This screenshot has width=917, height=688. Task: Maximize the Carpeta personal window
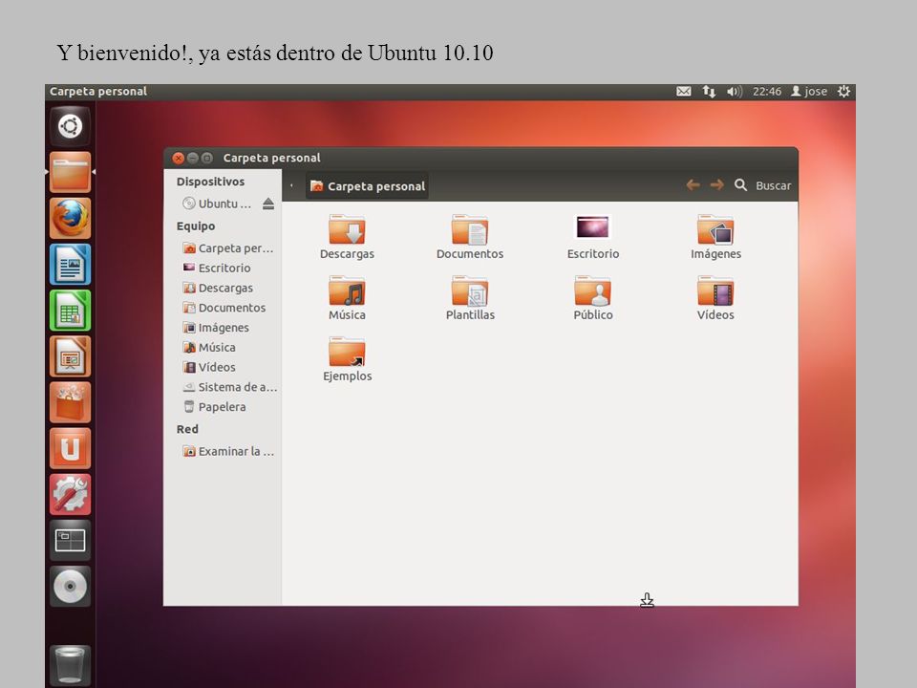tap(207, 158)
